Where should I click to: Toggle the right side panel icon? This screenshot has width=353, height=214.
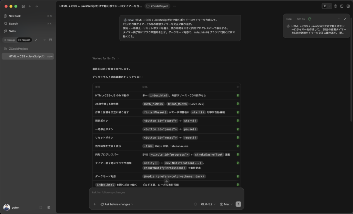348,6
